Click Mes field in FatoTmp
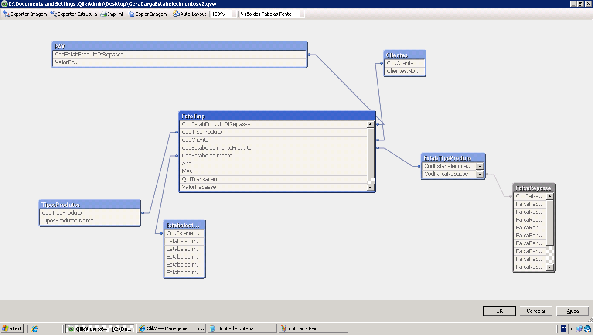593x335 pixels. (273, 171)
